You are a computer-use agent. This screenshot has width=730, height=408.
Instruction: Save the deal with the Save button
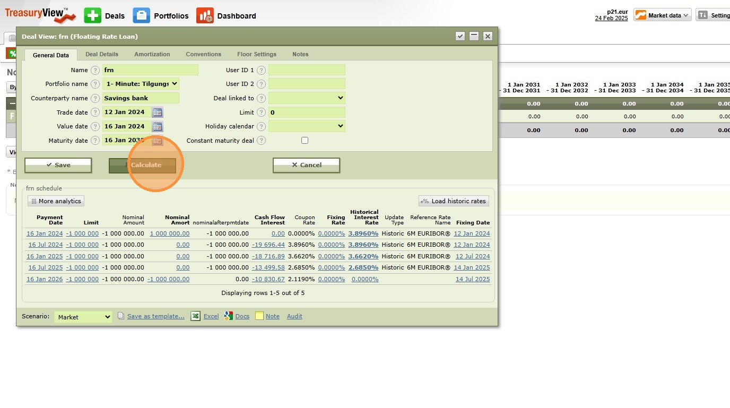(58, 165)
